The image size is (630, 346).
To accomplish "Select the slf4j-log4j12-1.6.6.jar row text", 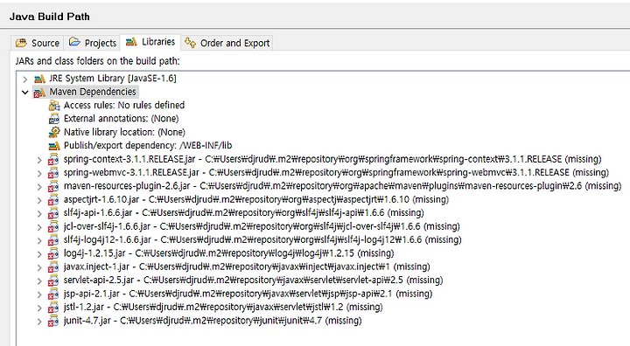I will tap(262, 240).
